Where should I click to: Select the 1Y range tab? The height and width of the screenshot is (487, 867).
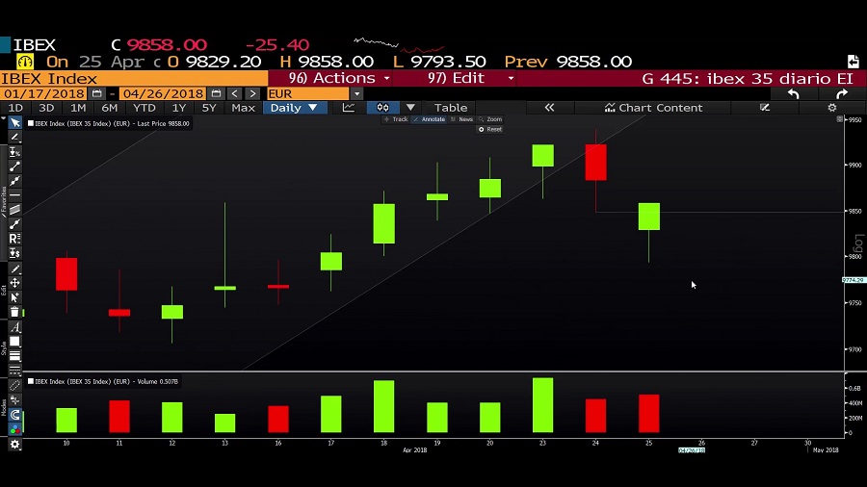(x=178, y=108)
